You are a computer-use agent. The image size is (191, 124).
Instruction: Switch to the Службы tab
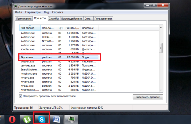tap(54, 19)
